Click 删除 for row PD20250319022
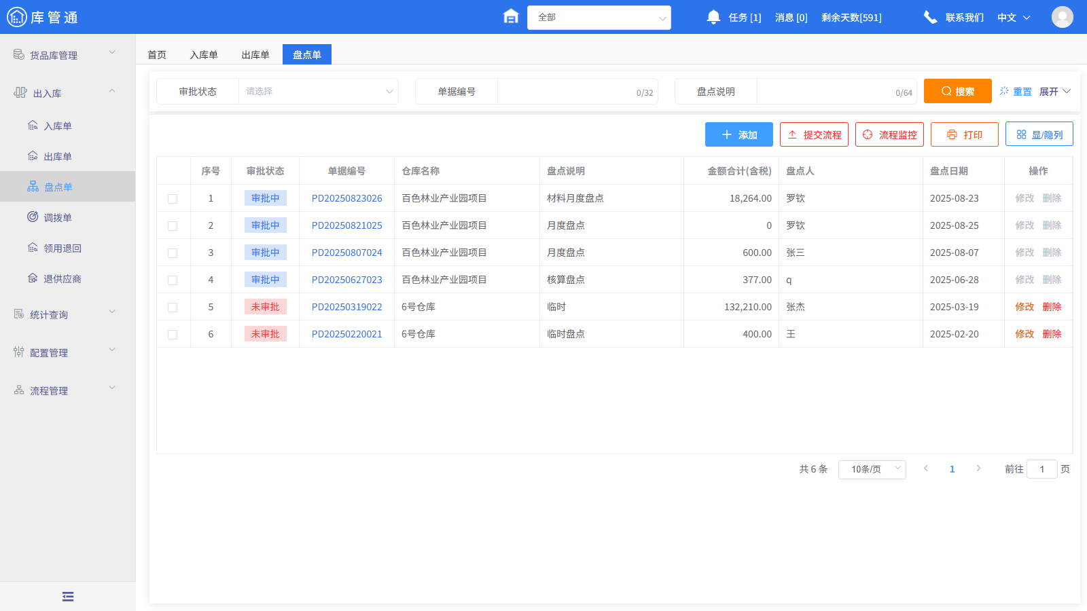The width and height of the screenshot is (1087, 611). coord(1052,307)
